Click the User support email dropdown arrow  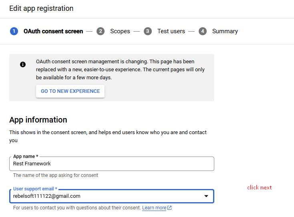(x=206, y=196)
